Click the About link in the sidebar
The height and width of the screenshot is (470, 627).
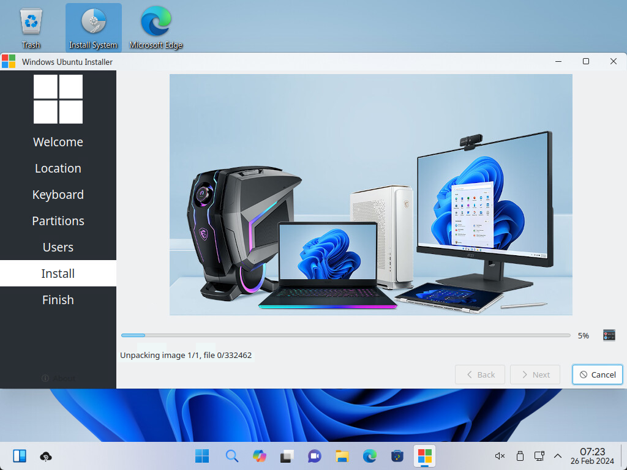(x=58, y=378)
